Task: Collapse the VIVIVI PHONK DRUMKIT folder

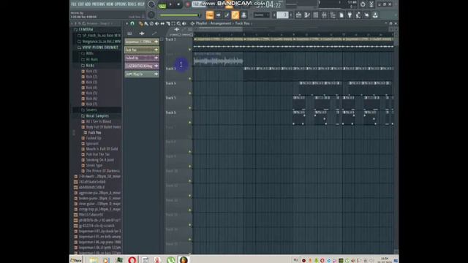Action: tap(97, 47)
